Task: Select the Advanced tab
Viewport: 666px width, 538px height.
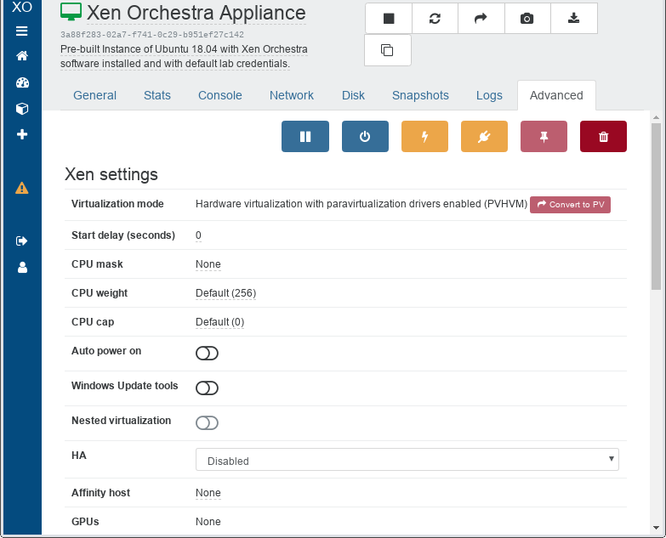Action: tap(556, 95)
